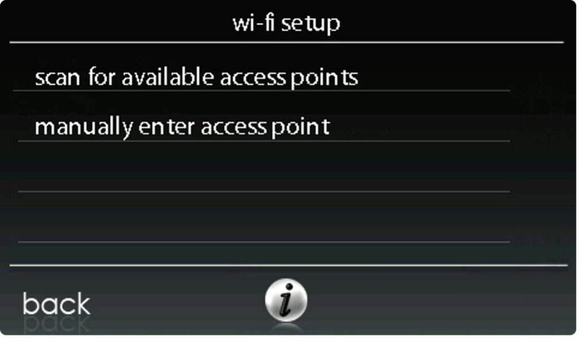579x338 pixels.
Task: Open the round info icon
Action: coord(286,300)
